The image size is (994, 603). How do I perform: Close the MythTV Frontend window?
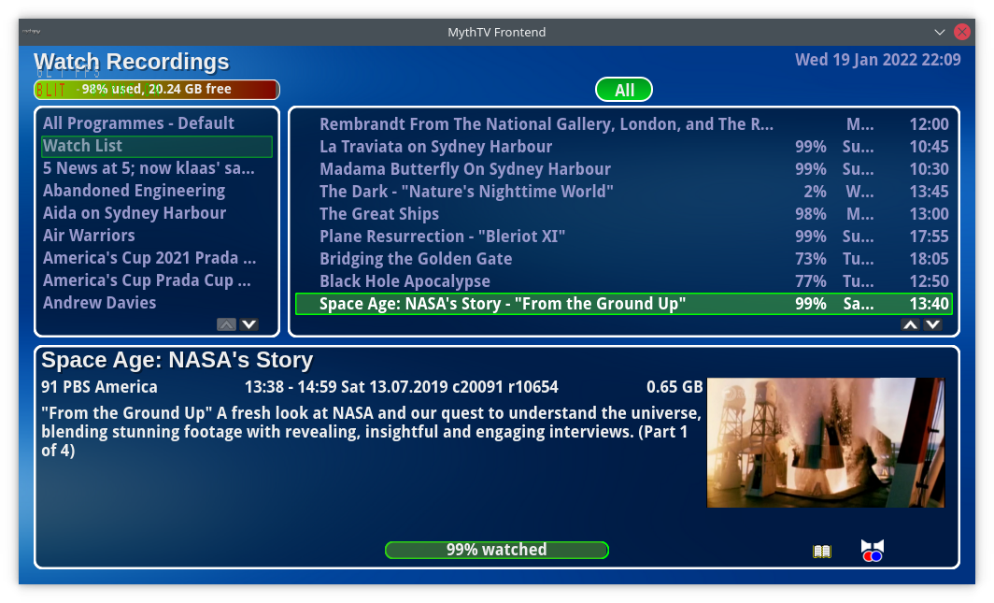[961, 32]
